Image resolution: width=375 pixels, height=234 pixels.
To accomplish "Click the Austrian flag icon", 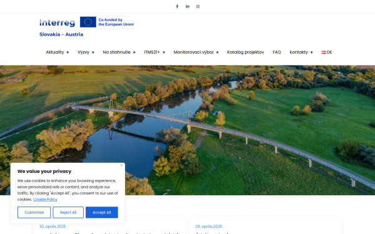I will tap(323, 52).
